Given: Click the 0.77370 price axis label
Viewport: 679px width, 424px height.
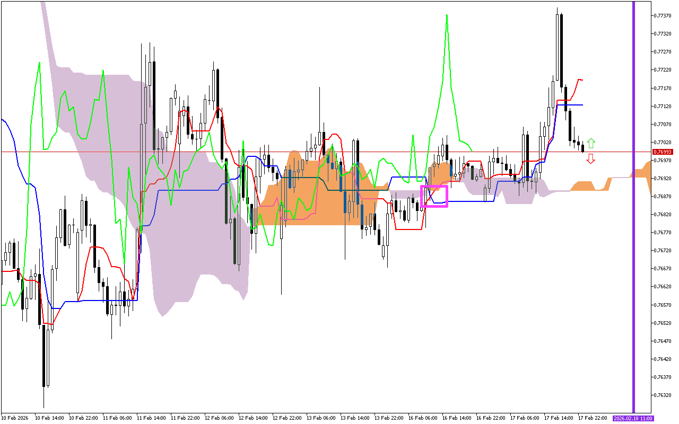Looking at the screenshot, I should (x=662, y=15).
